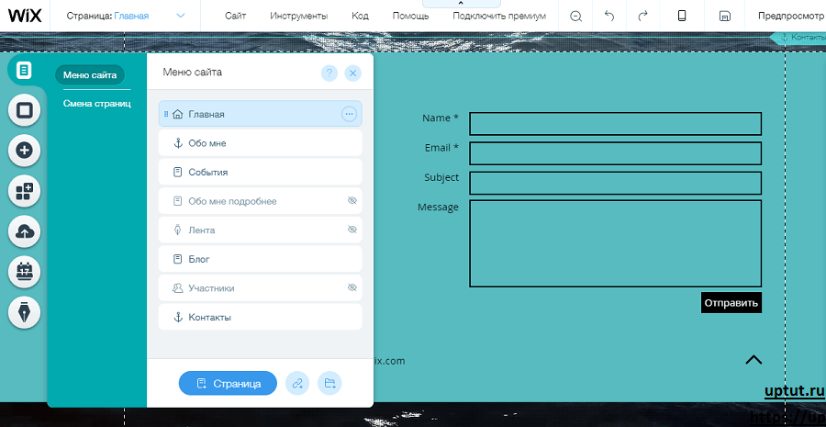Switch to mobile view icon
This screenshot has height=427, width=826.
pyautogui.click(x=682, y=16)
